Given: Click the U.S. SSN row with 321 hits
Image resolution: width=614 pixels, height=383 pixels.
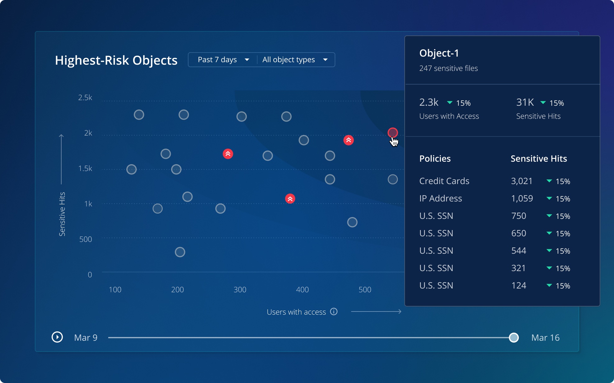Looking at the screenshot, I should tap(495, 268).
